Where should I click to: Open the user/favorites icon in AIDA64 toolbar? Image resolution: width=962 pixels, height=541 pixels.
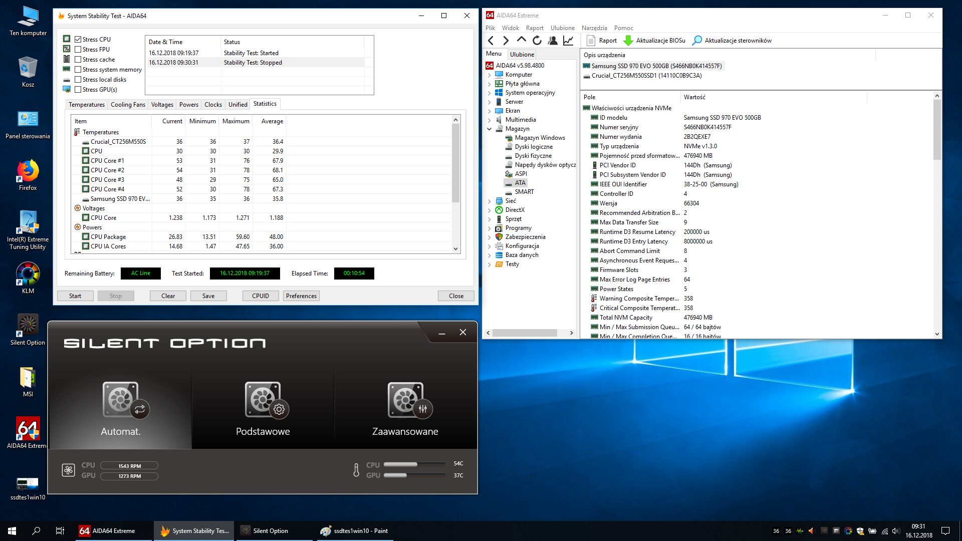click(x=553, y=41)
